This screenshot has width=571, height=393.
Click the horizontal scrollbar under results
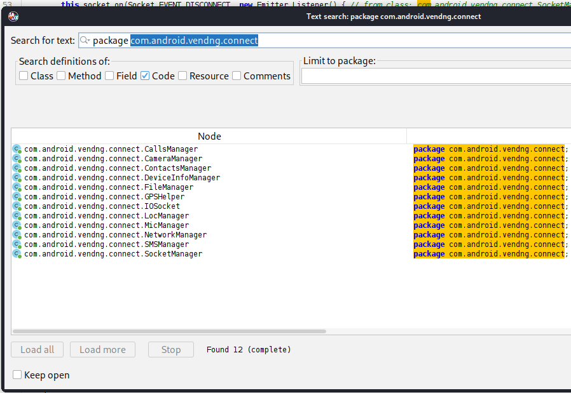pos(169,331)
